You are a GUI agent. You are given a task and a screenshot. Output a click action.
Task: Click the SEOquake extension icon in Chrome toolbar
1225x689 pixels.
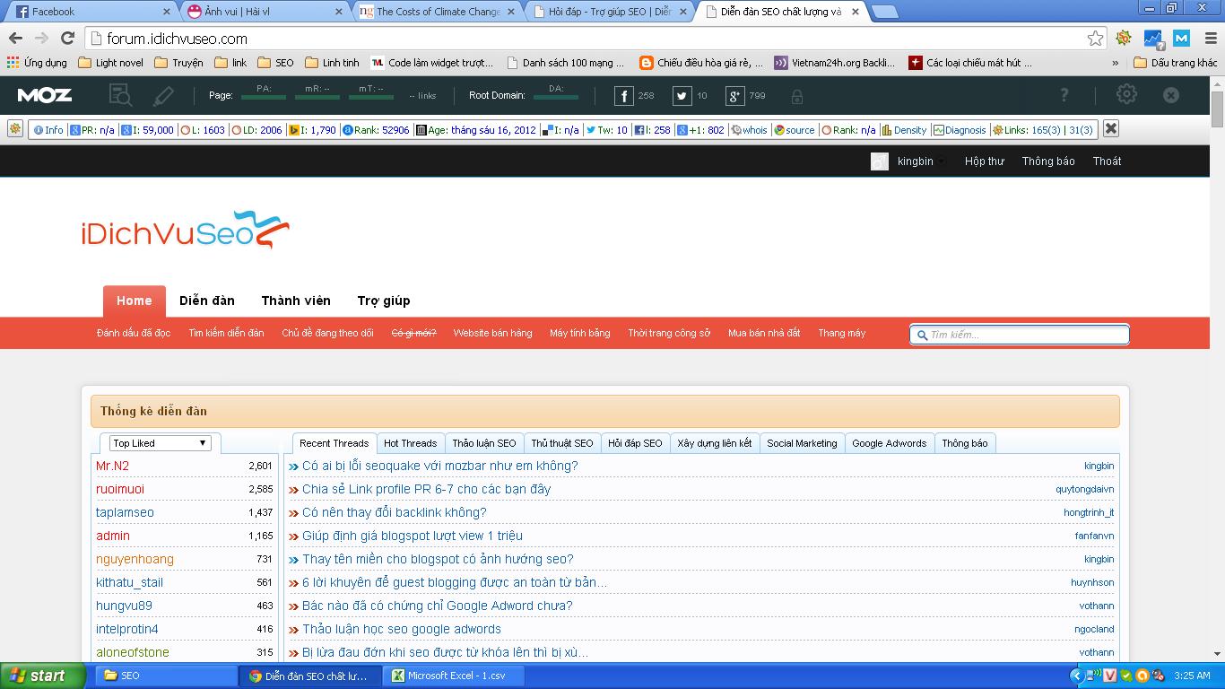1124,39
